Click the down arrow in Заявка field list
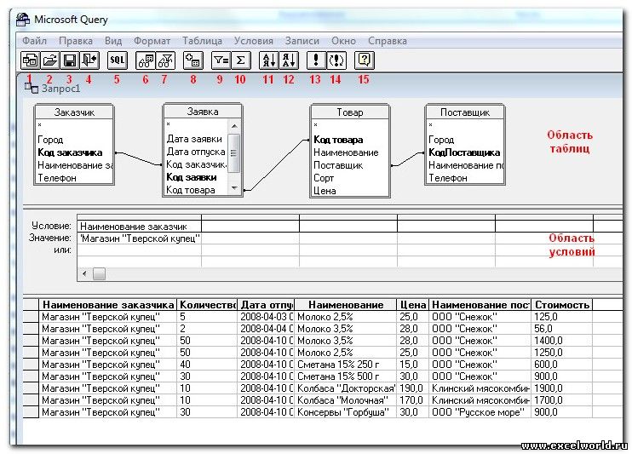 (x=234, y=188)
